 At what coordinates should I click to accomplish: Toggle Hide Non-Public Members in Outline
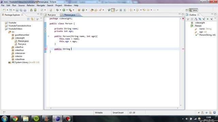(207, 19)
